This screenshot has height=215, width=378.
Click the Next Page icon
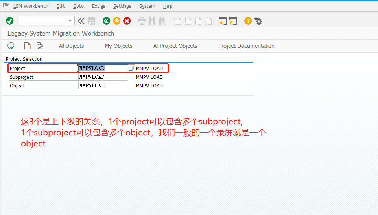pos(198,21)
